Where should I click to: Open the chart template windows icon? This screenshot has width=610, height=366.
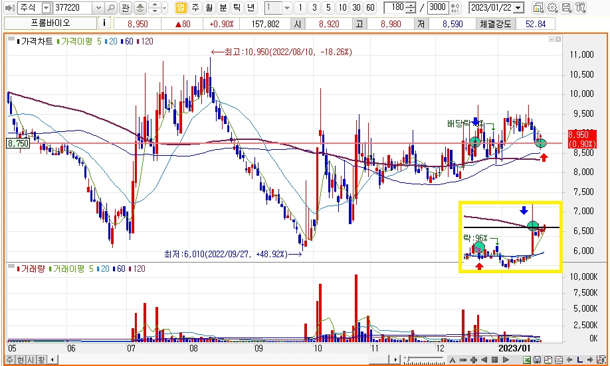point(538,7)
